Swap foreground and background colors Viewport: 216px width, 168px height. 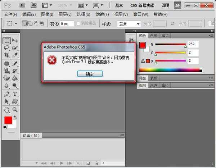coord(15,117)
